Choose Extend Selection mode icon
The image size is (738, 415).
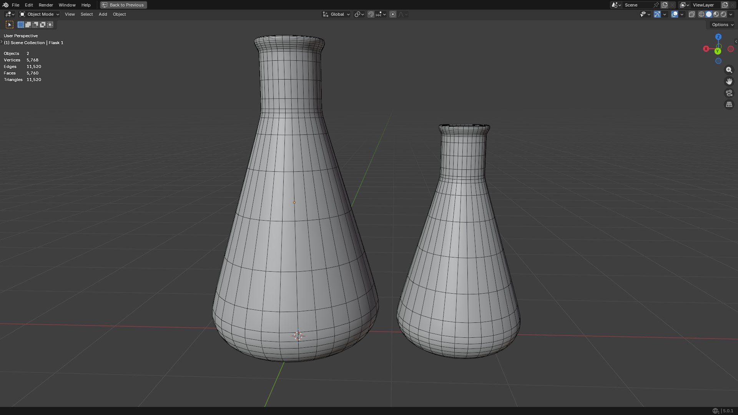[28, 25]
